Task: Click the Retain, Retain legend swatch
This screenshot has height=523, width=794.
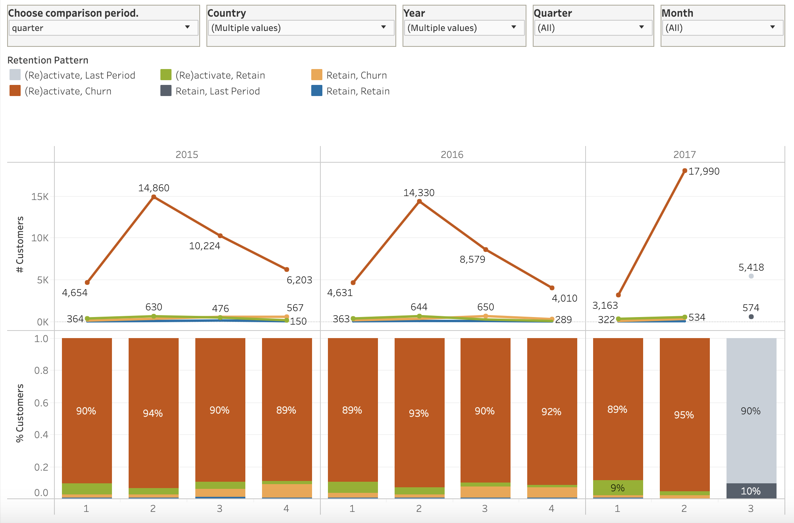Action: point(317,90)
